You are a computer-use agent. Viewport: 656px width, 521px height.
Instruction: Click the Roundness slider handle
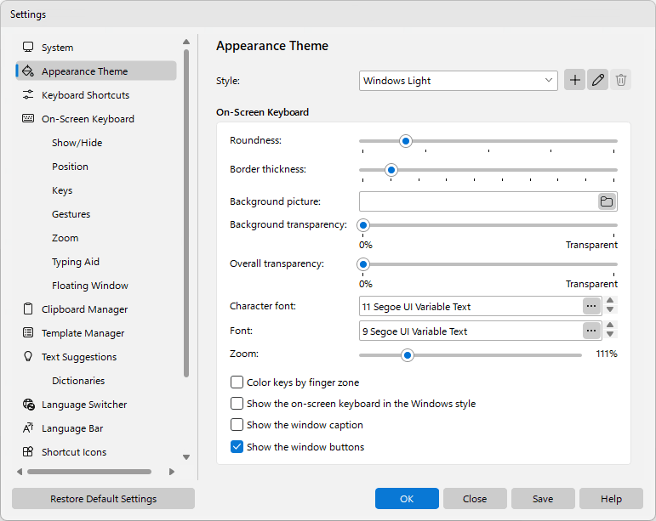point(405,141)
